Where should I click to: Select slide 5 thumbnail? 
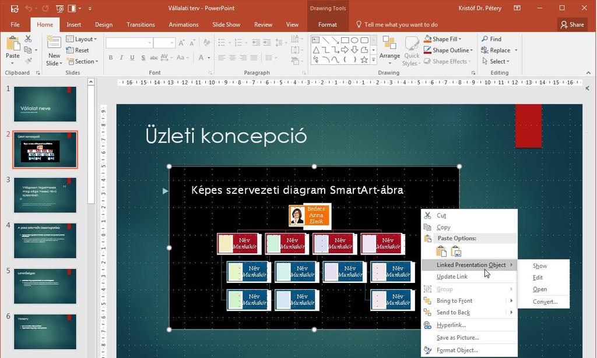(x=45, y=286)
